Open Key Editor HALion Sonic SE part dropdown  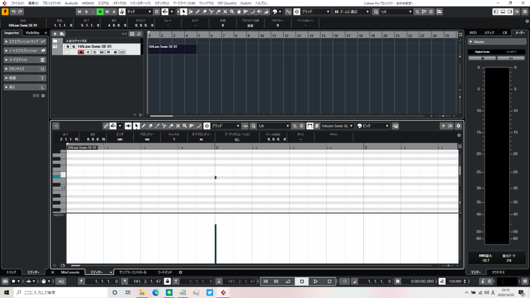coord(337,126)
